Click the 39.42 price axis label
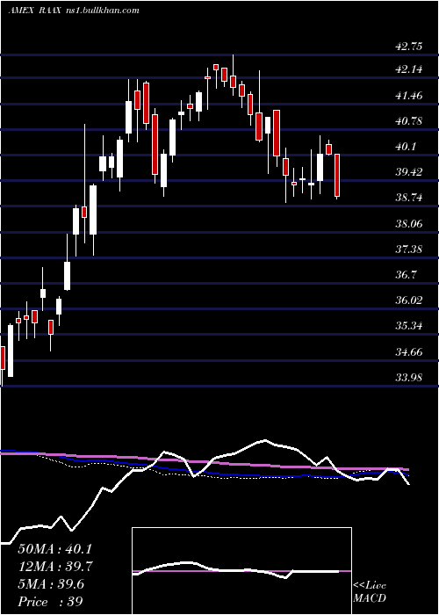The width and height of the screenshot is (439, 615). click(409, 172)
